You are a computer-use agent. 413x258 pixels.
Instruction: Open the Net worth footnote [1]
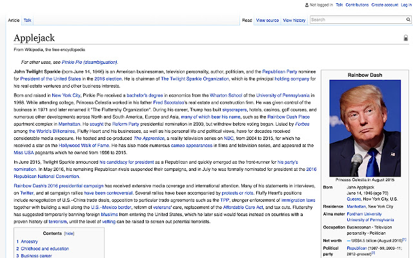coord(405,239)
